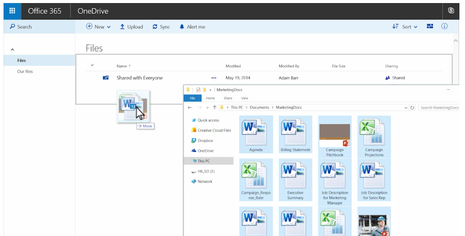Open the Share ribbon tab in Explorer
Viewport: 465px width, 236px height.
pos(228,98)
